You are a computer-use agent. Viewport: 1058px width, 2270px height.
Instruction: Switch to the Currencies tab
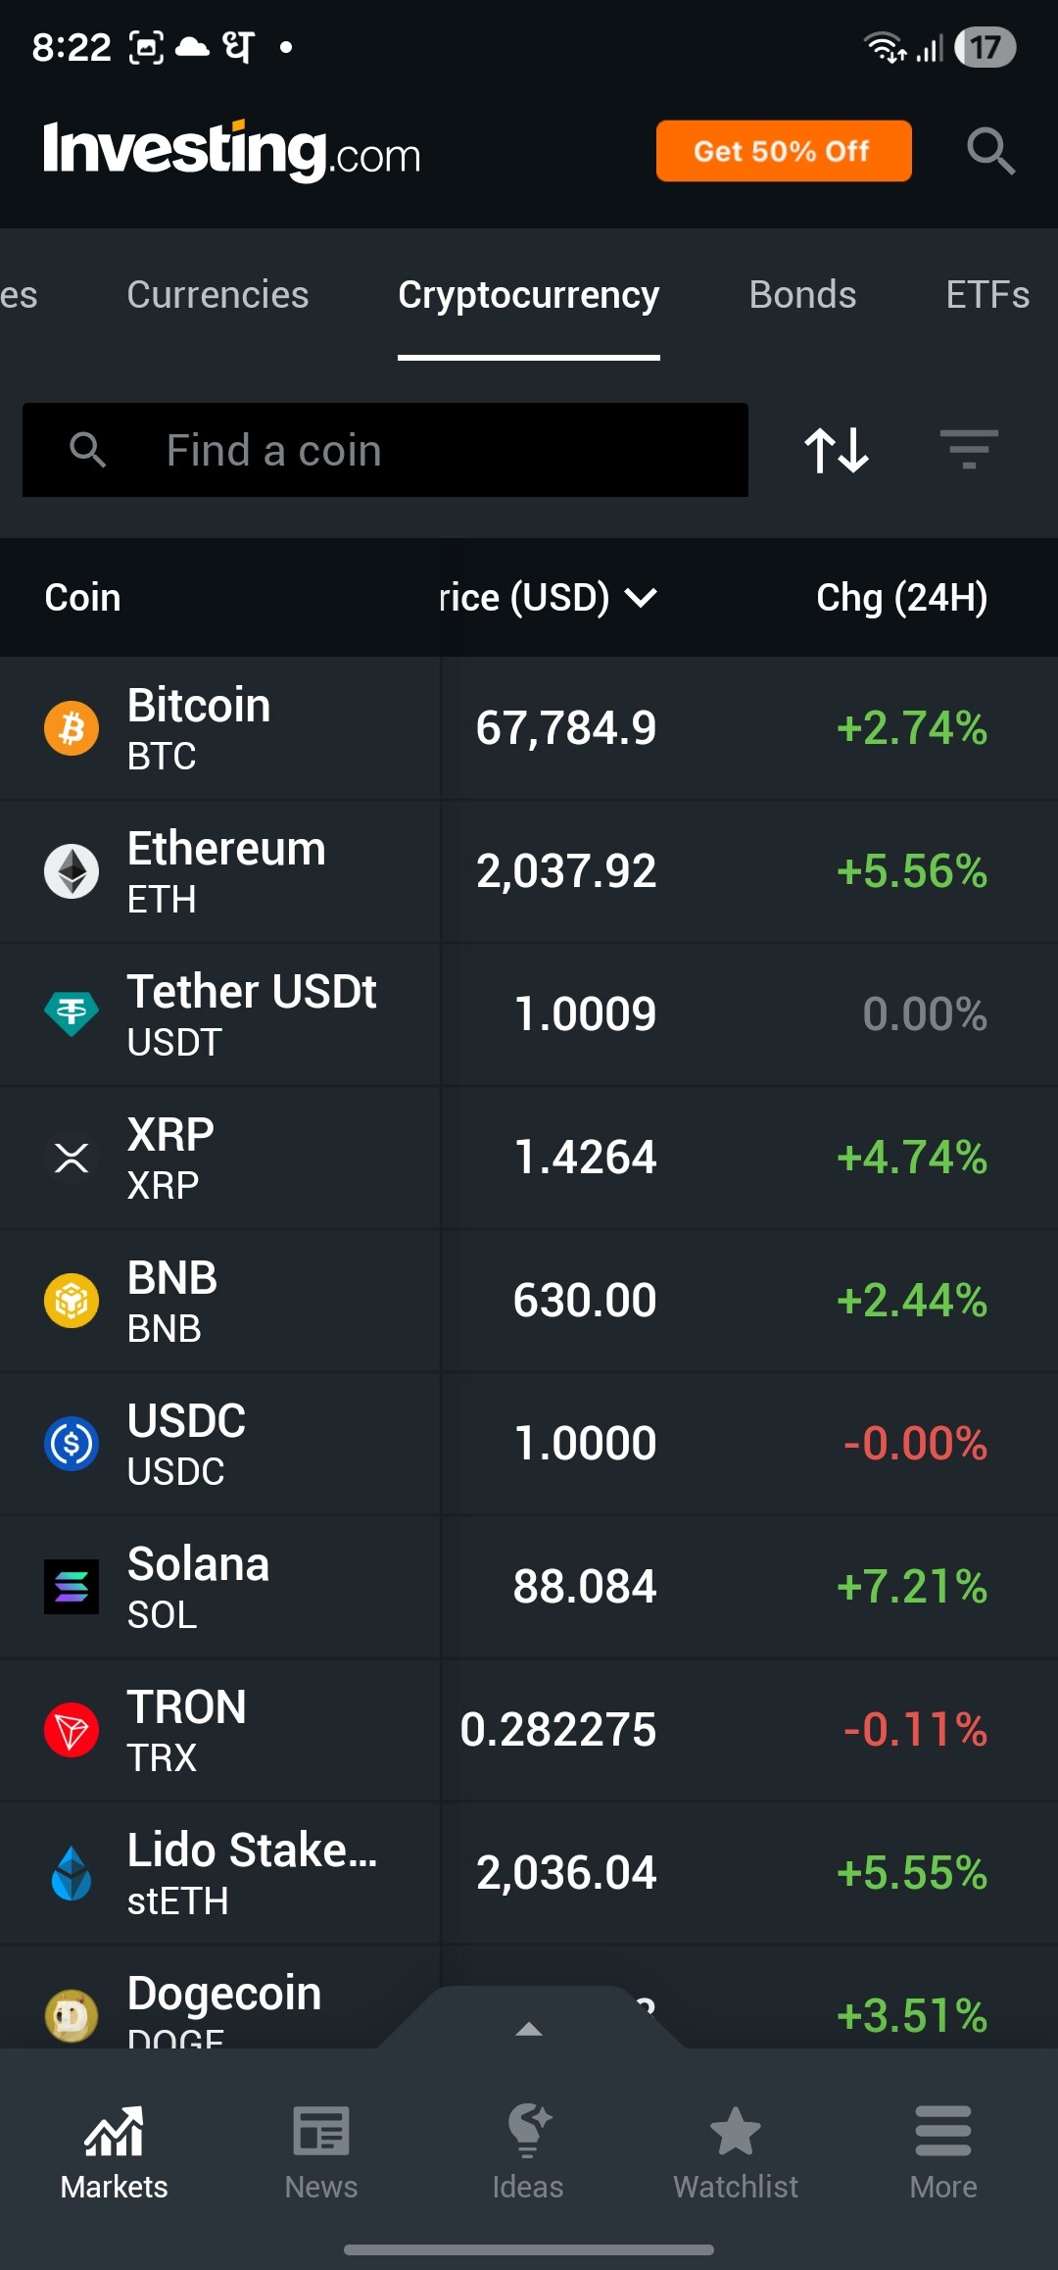coord(217,295)
